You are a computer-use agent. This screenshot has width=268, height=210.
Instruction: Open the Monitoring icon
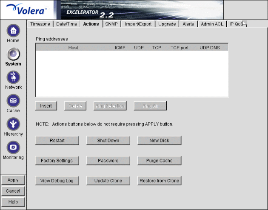[x=13, y=148]
